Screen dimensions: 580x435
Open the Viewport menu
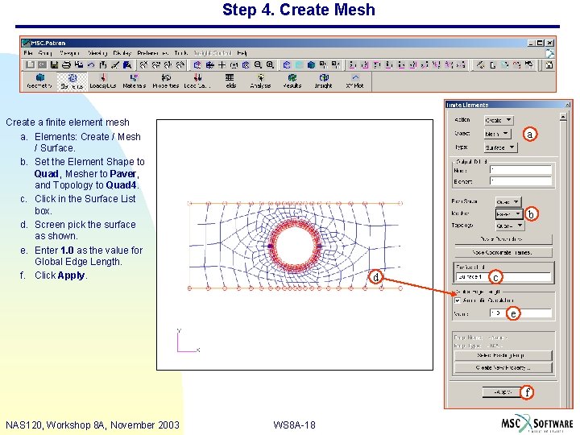click(70, 53)
